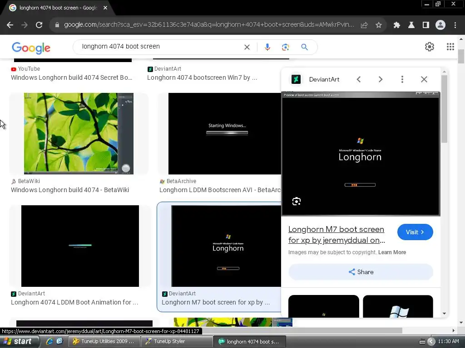Search by image with Google Lens
The height and width of the screenshot is (348, 465).
285,47
